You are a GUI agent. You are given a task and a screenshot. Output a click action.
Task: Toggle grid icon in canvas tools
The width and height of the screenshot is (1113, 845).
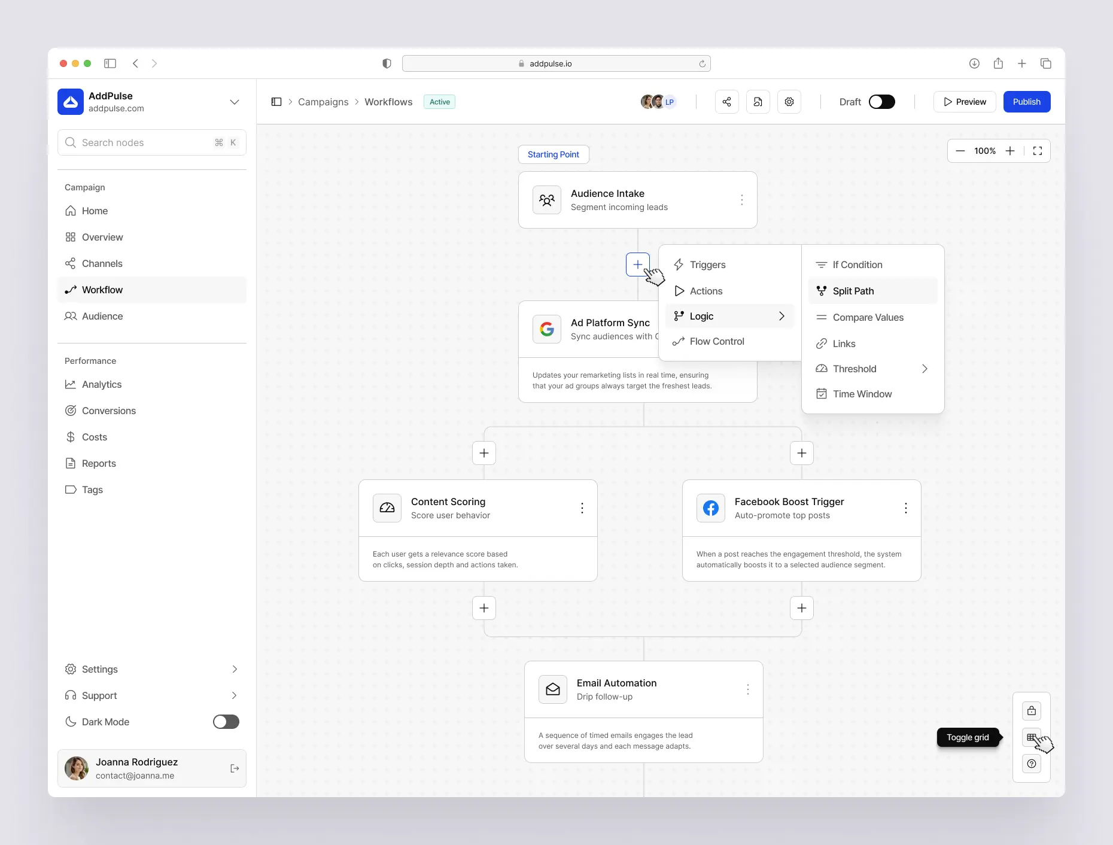(x=1032, y=737)
